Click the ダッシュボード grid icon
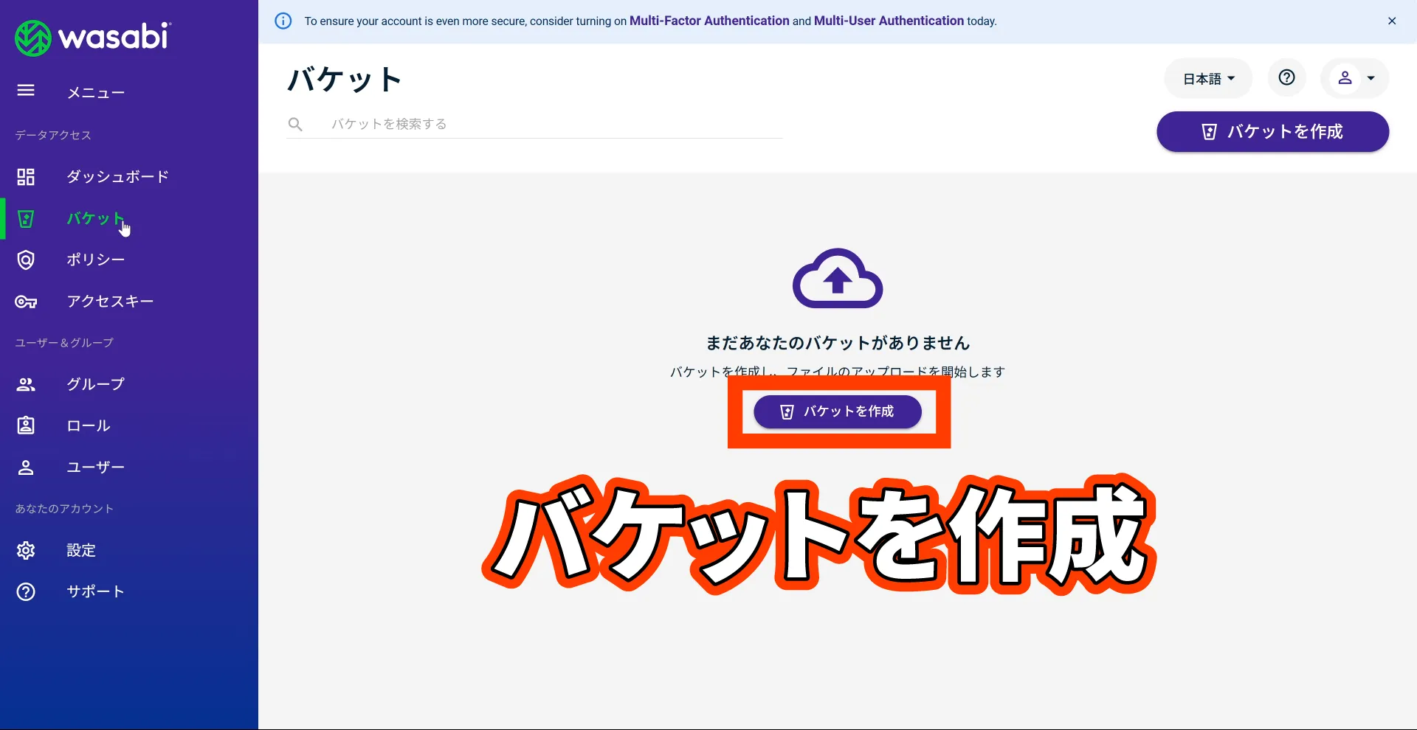Screen dimensions: 1417x730 point(26,177)
